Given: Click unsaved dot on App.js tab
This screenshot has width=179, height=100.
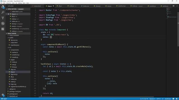Looking at the screenshot, I should [x=53, y=6].
